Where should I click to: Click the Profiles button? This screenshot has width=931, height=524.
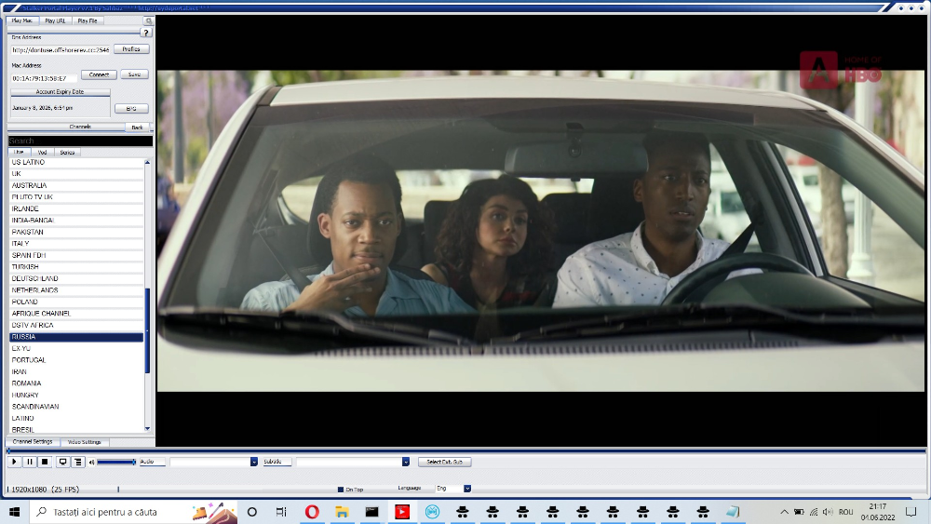point(131,49)
